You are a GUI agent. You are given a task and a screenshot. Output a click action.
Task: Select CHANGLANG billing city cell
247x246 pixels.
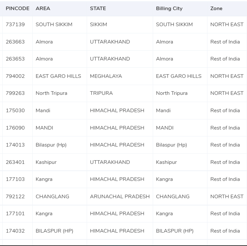point(180,197)
